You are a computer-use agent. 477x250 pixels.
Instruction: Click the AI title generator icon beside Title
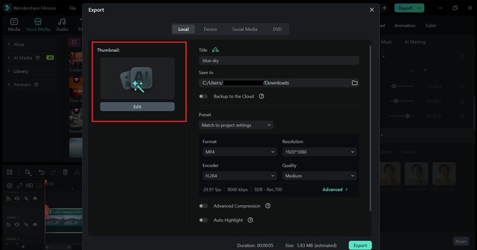click(215, 50)
